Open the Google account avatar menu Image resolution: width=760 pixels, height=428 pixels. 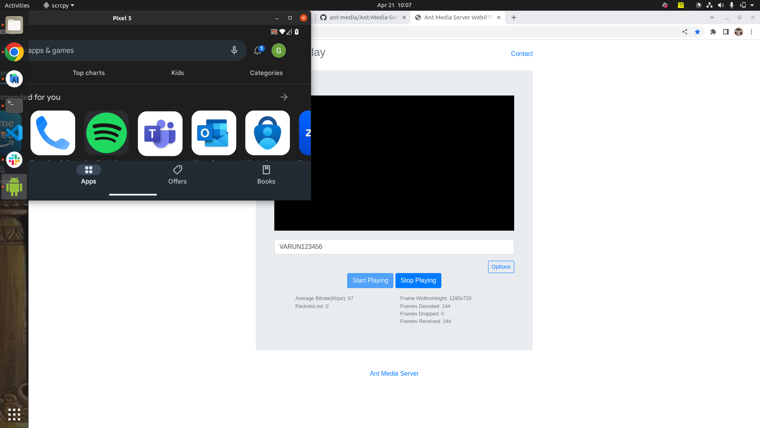[278, 51]
